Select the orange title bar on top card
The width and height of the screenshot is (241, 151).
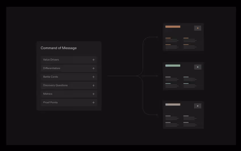pyautogui.click(x=173, y=27)
